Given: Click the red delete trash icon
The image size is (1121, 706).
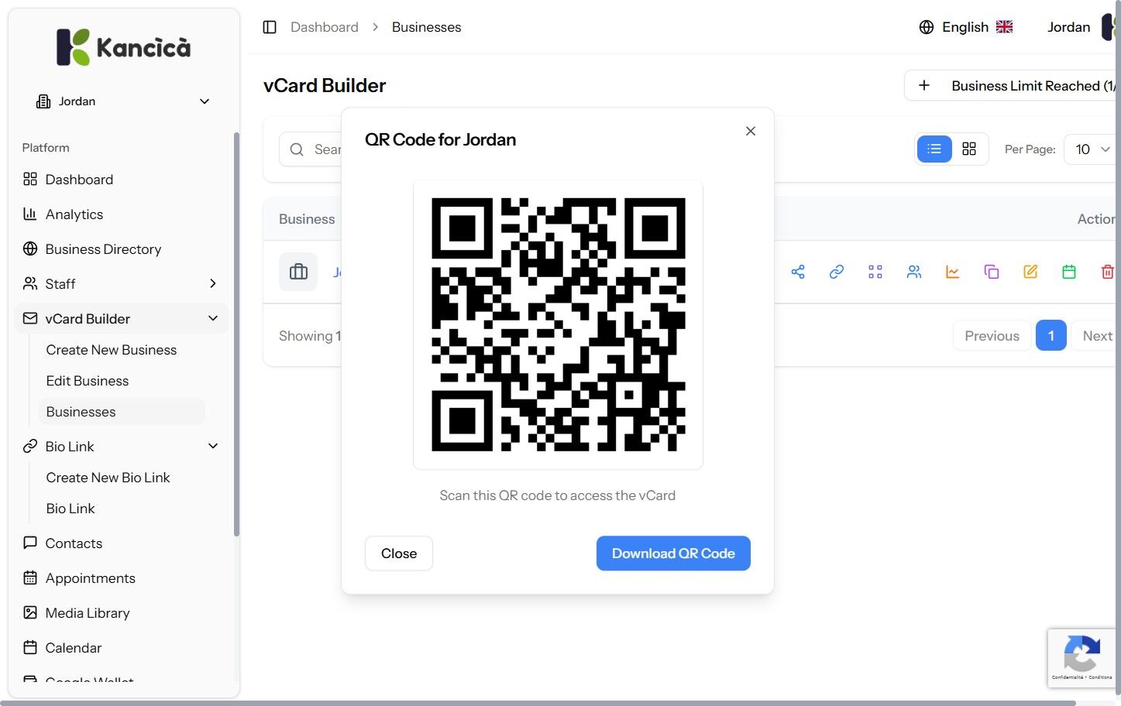Looking at the screenshot, I should click(1108, 272).
